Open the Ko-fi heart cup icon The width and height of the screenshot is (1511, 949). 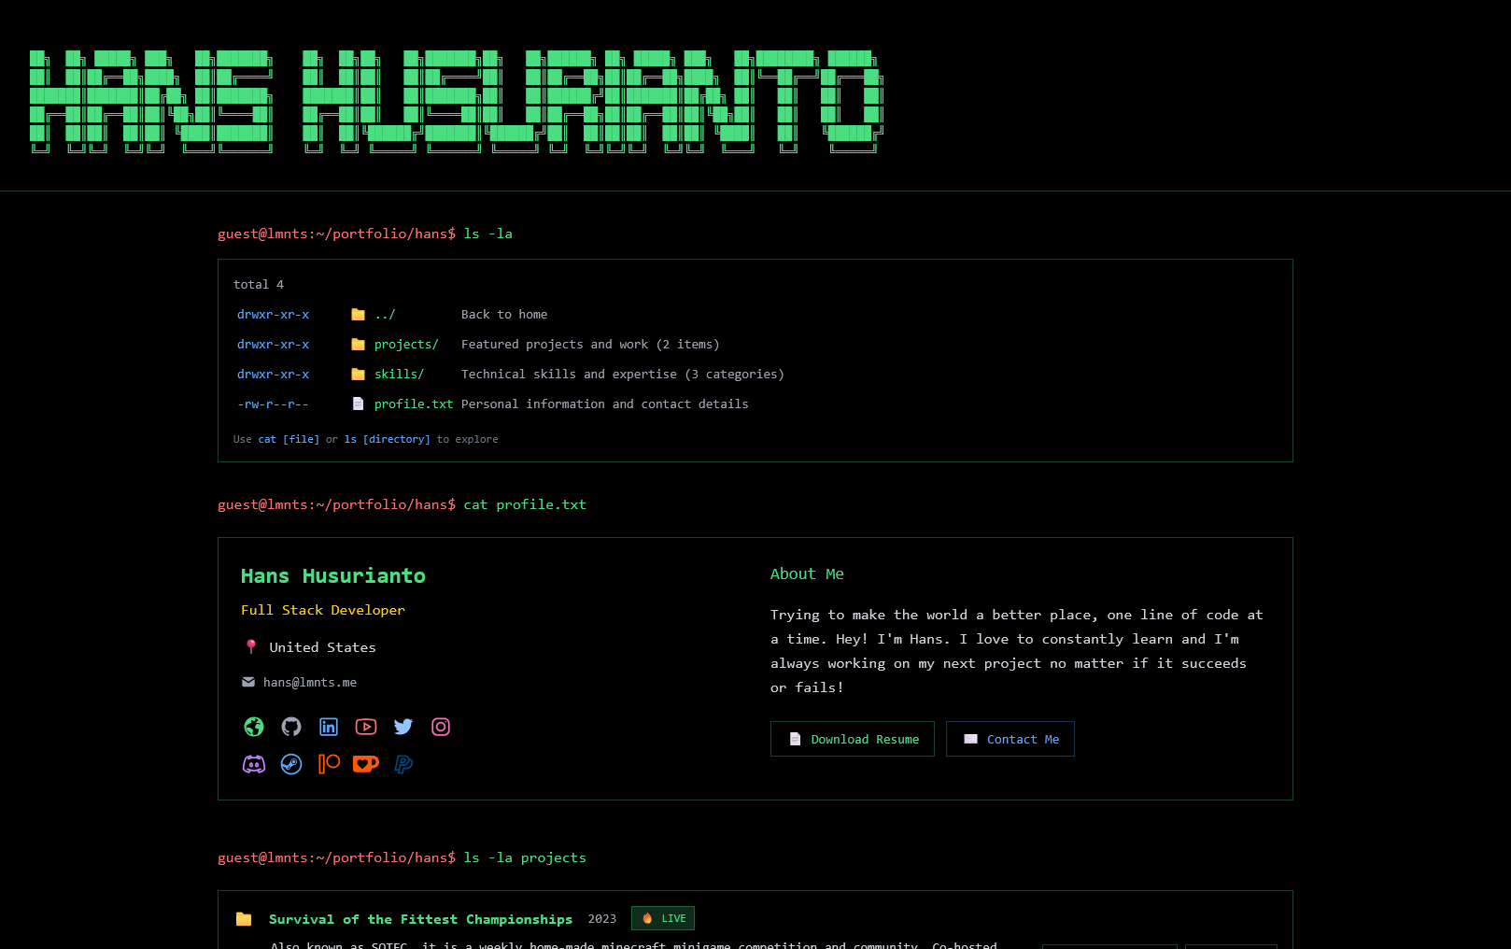pyautogui.click(x=366, y=764)
